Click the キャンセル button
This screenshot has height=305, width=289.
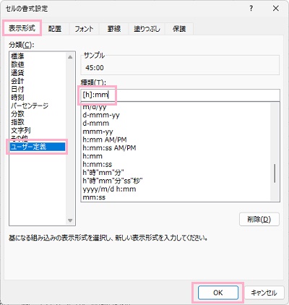(x=264, y=293)
